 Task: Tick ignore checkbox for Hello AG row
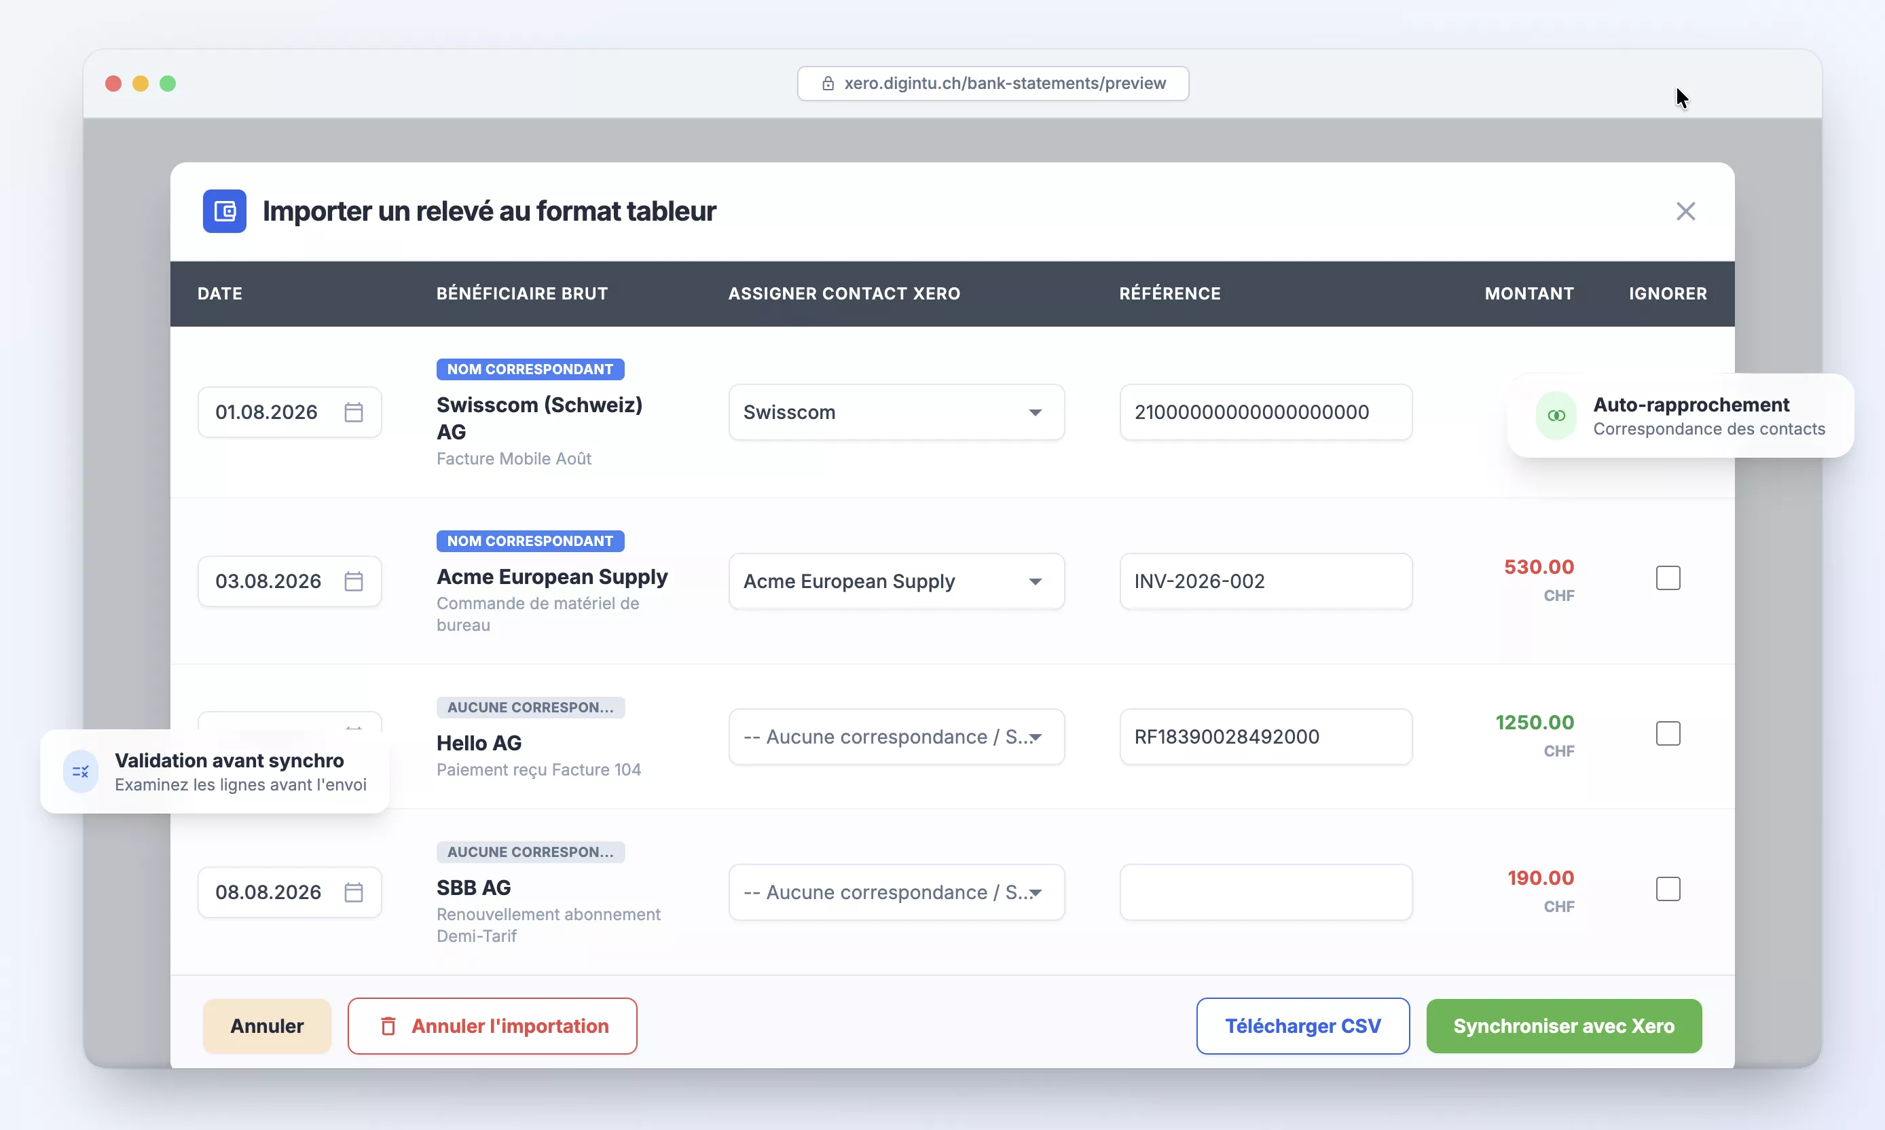coord(1668,733)
